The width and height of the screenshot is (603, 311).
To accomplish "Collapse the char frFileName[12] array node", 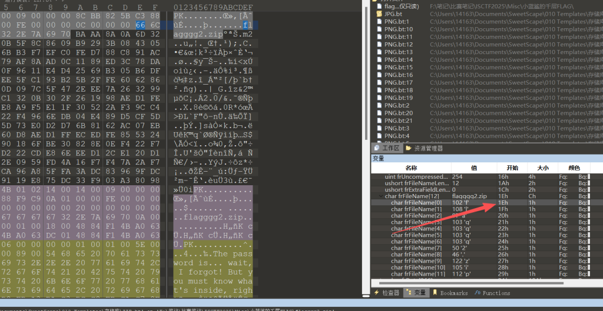I will click(x=381, y=196).
